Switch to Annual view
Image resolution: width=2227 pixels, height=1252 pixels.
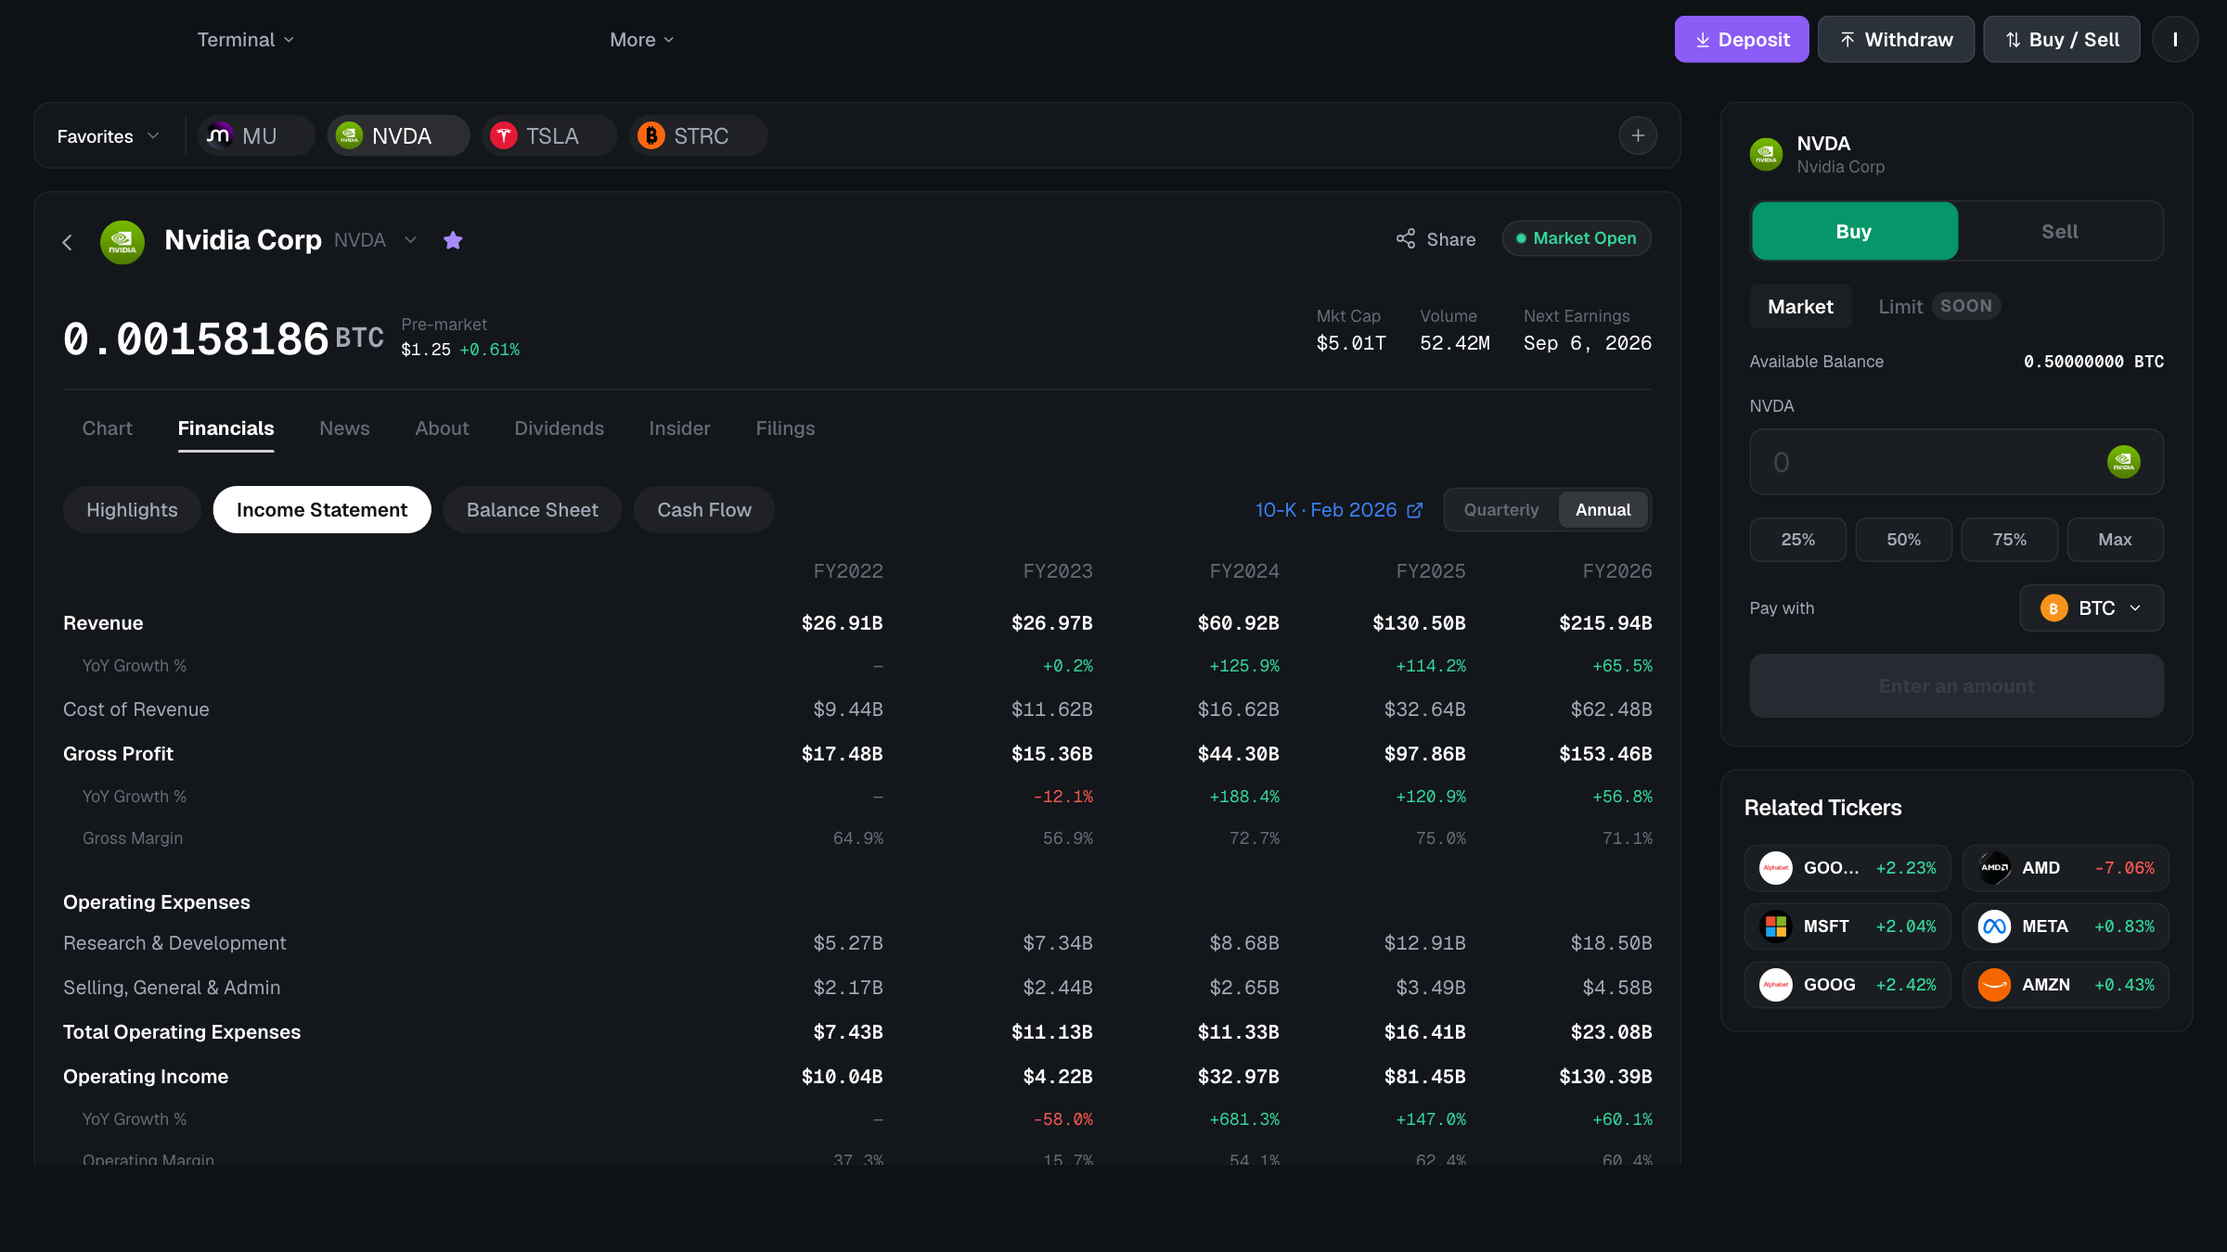[1603, 509]
